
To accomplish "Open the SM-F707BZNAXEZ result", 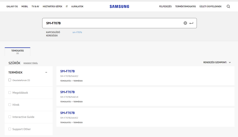I will click(x=67, y=71).
